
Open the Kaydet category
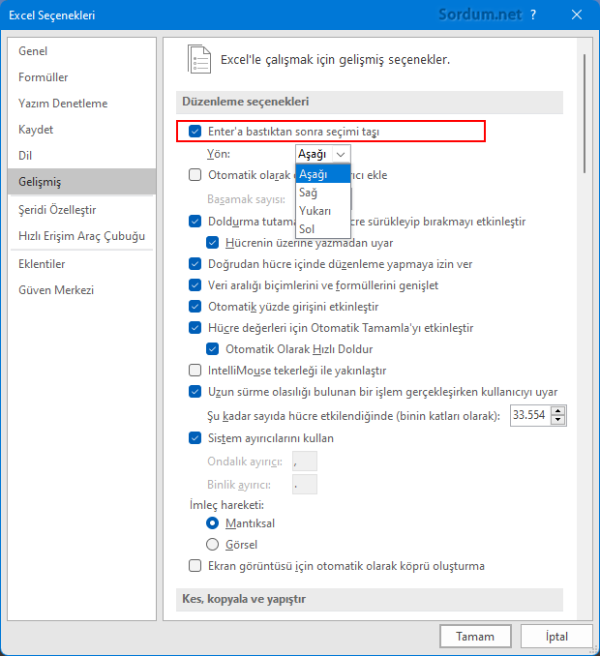click(x=82, y=130)
